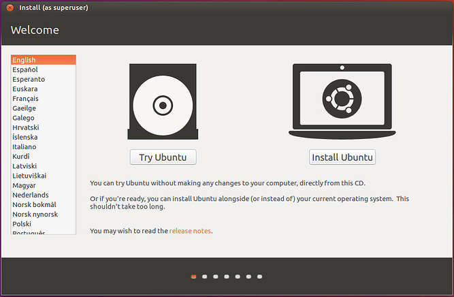This screenshot has width=454, height=297.
Task: Pick Lietuviškai from the language list
Action: click(x=44, y=176)
